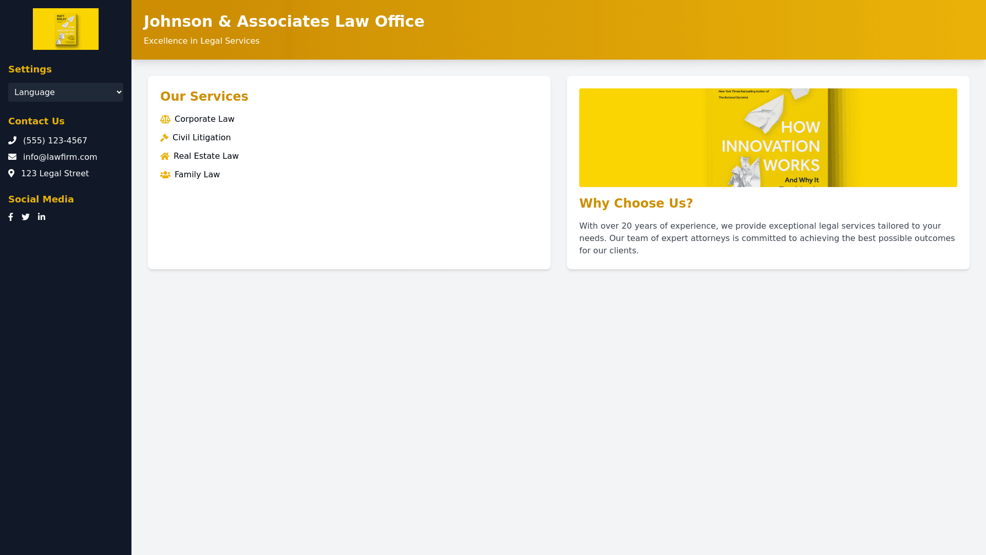This screenshot has height=555, width=986.
Task: Click the sidebar logo book thumbnail
Action: point(66,29)
